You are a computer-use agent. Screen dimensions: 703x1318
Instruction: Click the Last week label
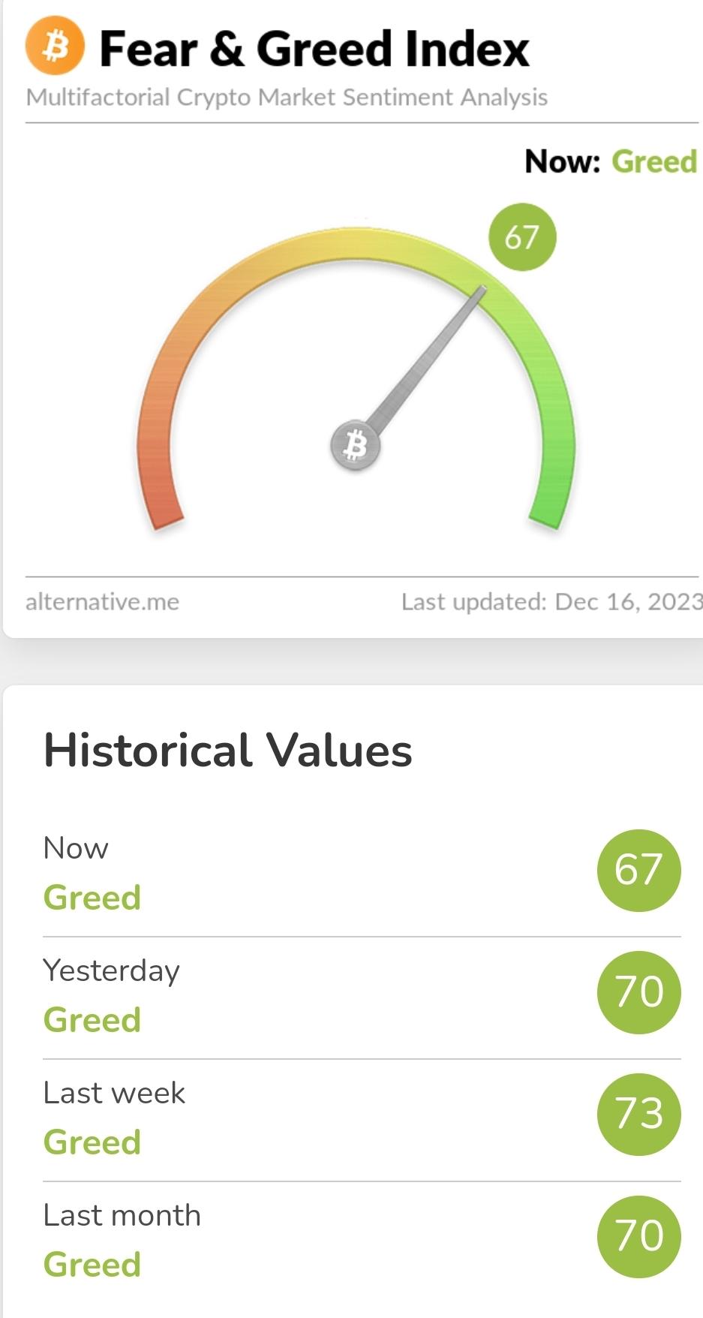[x=114, y=1093]
